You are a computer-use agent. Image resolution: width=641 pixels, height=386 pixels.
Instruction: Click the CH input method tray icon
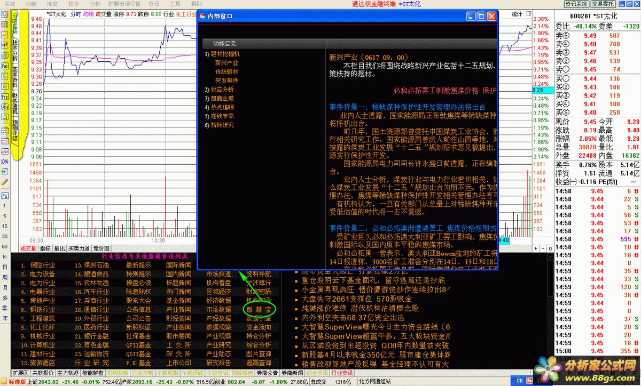coord(520,381)
